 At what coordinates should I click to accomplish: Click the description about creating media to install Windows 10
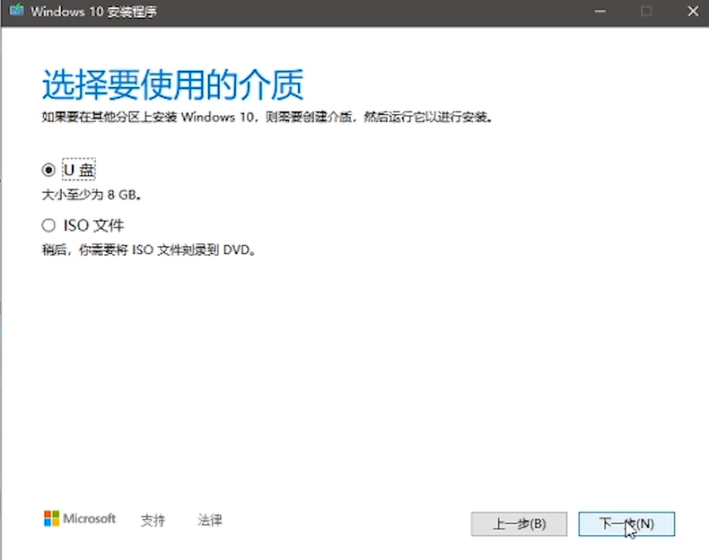point(267,117)
